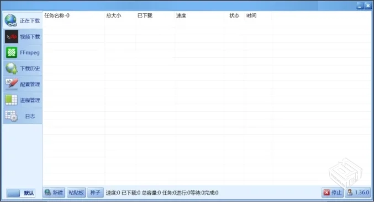Click the red X stop icon

point(326,192)
